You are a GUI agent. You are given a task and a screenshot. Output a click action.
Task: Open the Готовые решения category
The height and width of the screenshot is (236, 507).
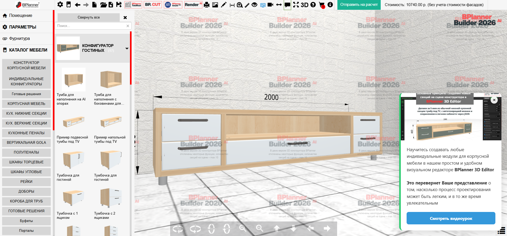pos(26,94)
